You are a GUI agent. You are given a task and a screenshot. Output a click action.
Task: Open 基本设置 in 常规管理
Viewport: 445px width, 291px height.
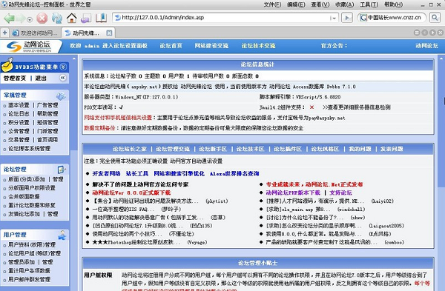[x=19, y=105]
